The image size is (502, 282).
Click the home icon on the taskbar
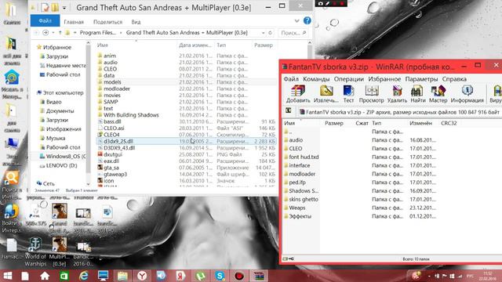coord(45,276)
